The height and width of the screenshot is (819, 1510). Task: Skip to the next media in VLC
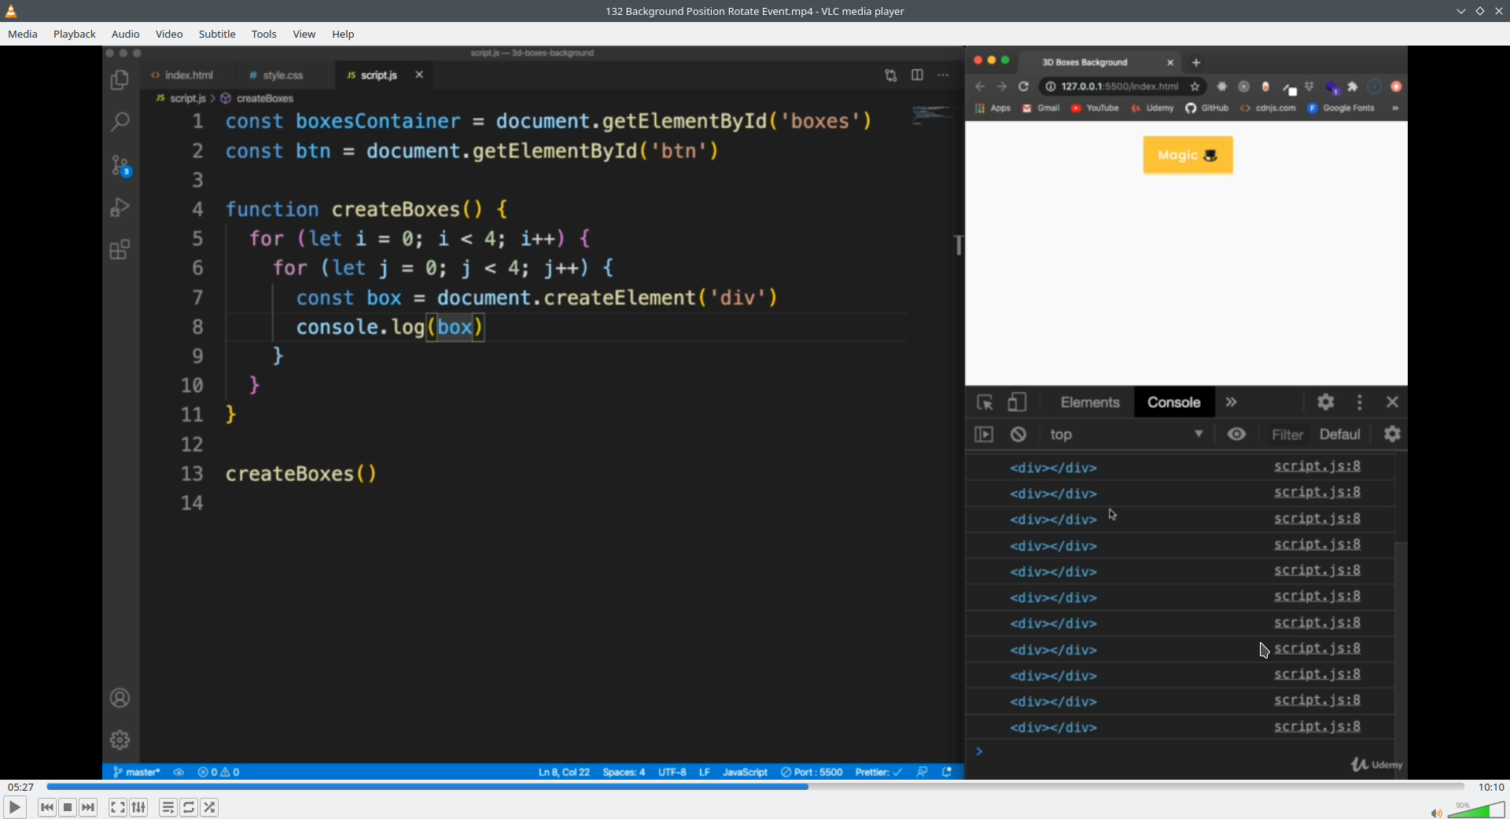click(88, 807)
